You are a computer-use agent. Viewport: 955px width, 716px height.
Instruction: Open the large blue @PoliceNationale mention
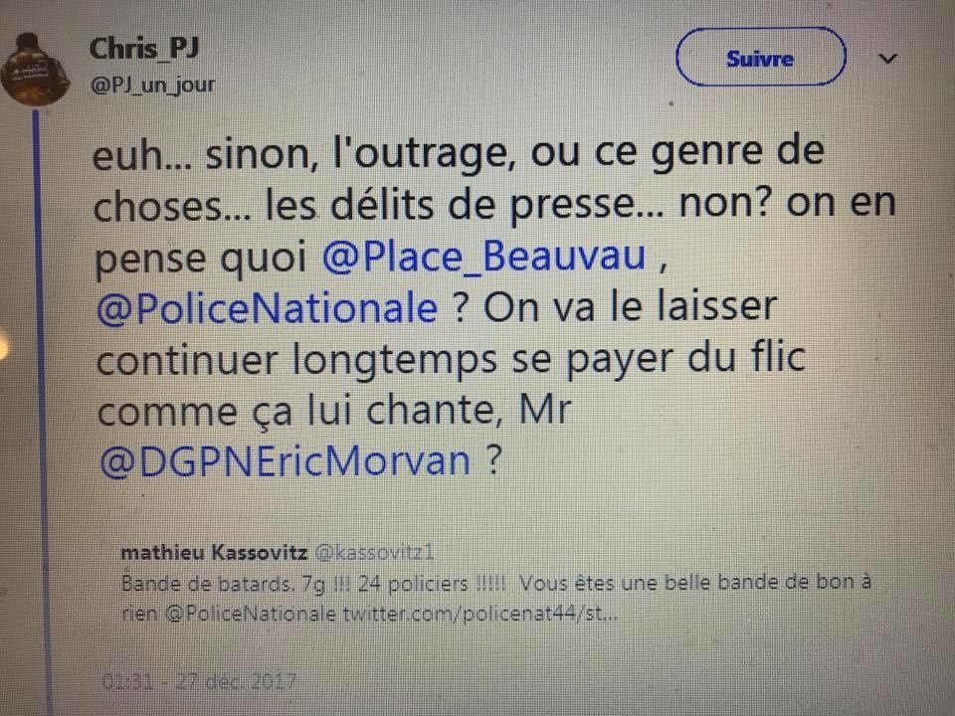(x=268, y=308)
